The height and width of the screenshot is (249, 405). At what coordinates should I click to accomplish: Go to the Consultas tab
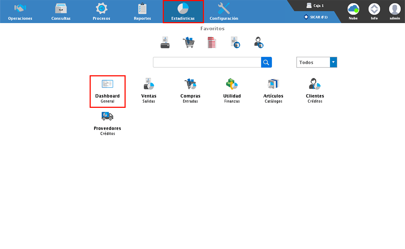(x=61, y=12)
